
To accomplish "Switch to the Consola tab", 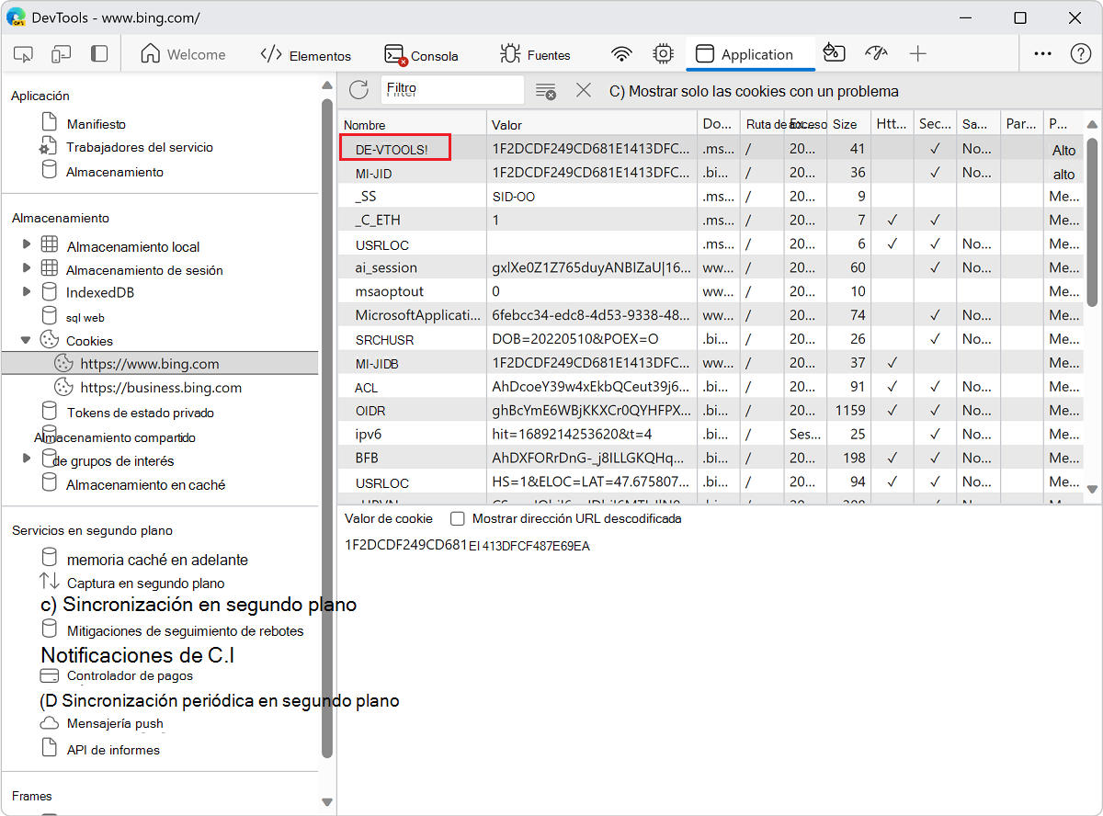I will click(421, 54).
